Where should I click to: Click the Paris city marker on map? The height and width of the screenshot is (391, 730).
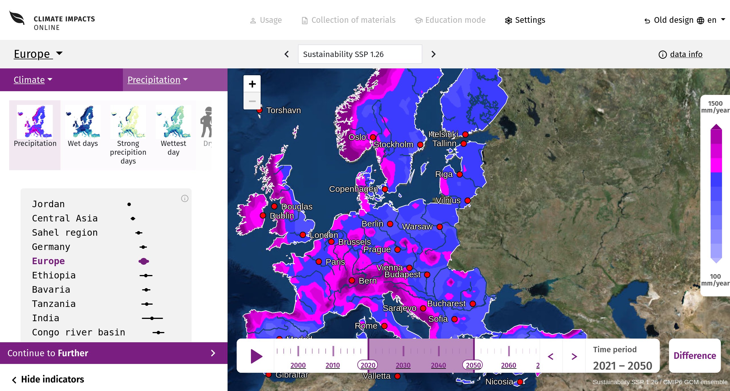pyautogui.click(x=319, y=262)
